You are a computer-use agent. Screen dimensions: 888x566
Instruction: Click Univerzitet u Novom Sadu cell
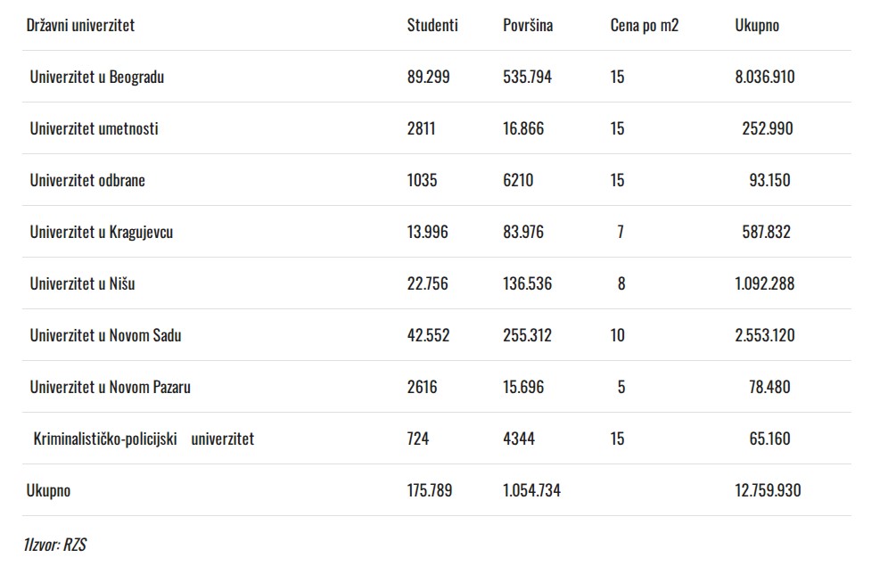[x=105, y=335]
